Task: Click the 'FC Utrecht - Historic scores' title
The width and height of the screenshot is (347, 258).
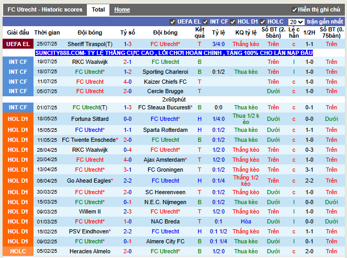Action: [45, 10]
